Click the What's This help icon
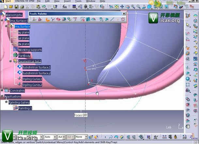The width and height of the screenshot is (199, 144). pyautogui.click(x=55, y=7)
